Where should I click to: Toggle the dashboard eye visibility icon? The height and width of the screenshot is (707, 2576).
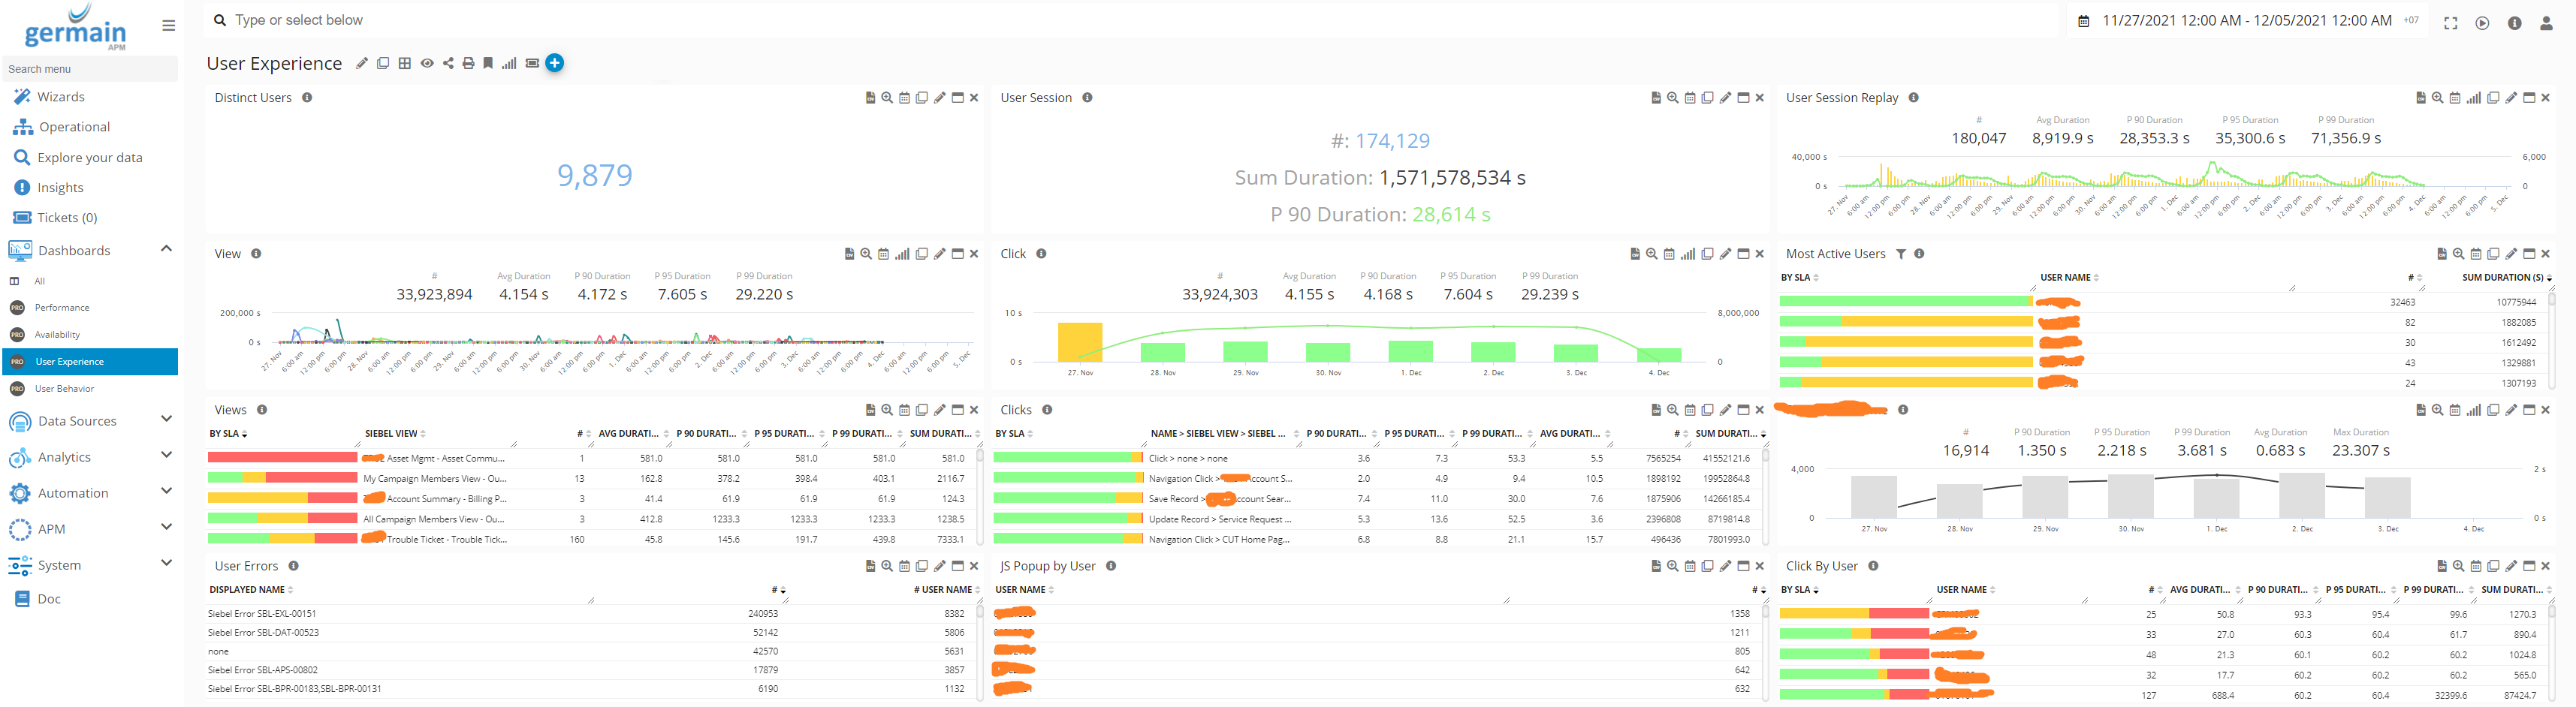pos(427,64)
